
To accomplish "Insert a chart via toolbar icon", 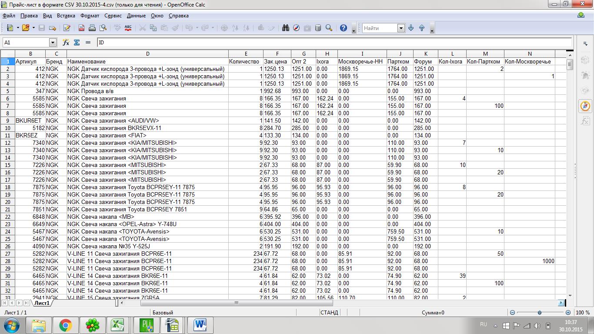I will [x=261, y=28].
